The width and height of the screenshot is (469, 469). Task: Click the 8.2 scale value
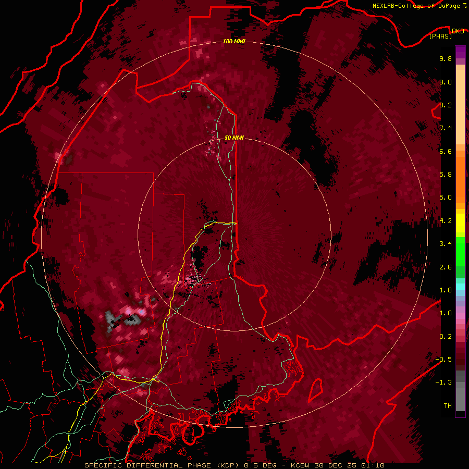pos(446,105)
